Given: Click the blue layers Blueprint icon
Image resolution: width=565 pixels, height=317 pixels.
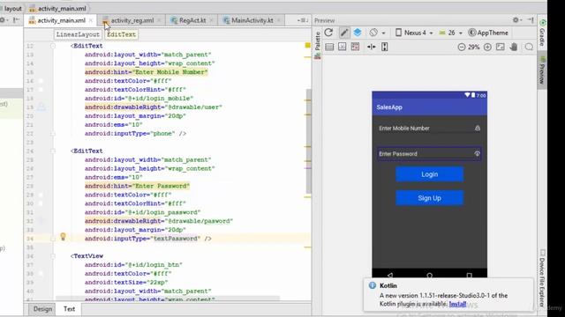Looking at the screenshot, I should [x=357, y=33].
